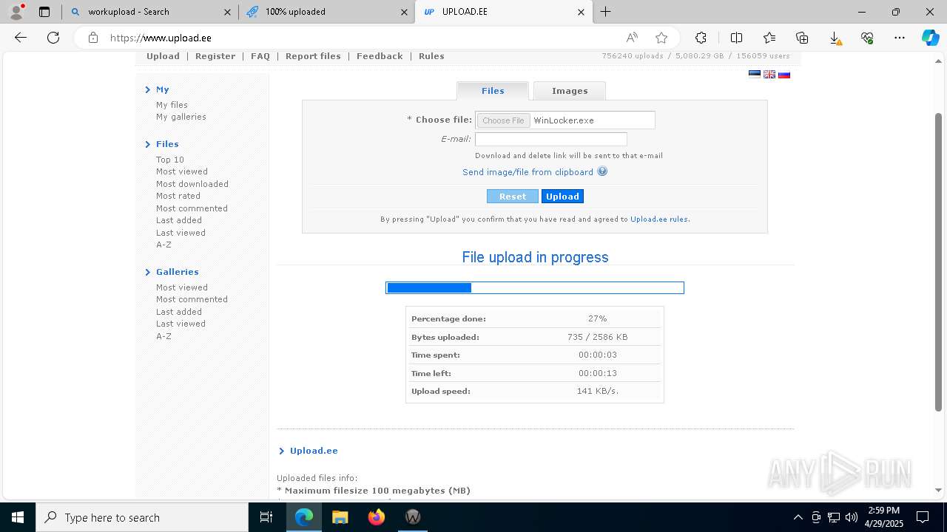The height and width of the screenshot is (532, 947).
Task: Close the UPLOAD.EE browser tab
Action: point(581,12)
